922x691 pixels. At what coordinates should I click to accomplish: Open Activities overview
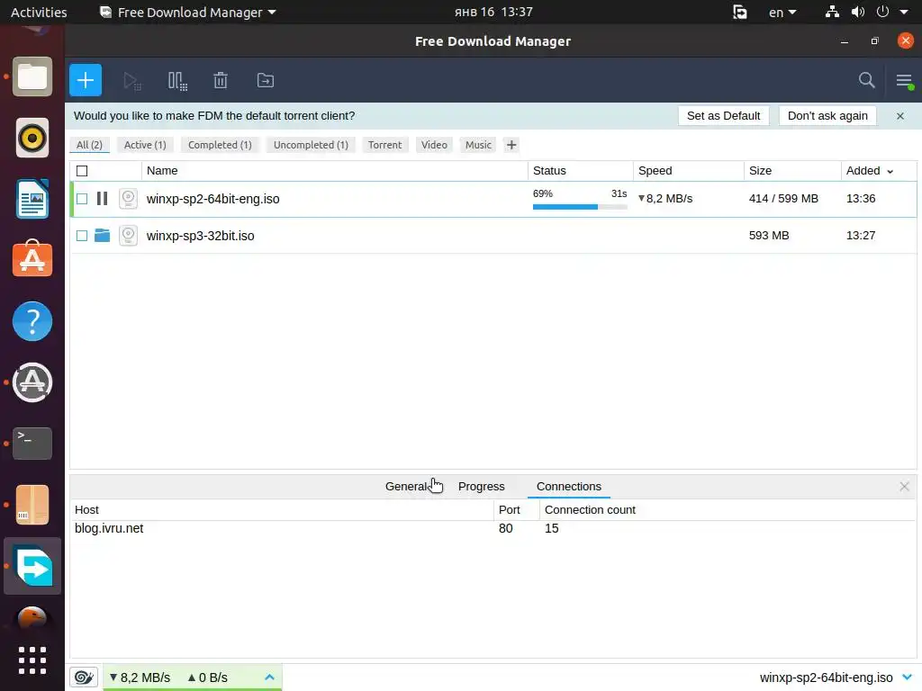coord(39,13)
